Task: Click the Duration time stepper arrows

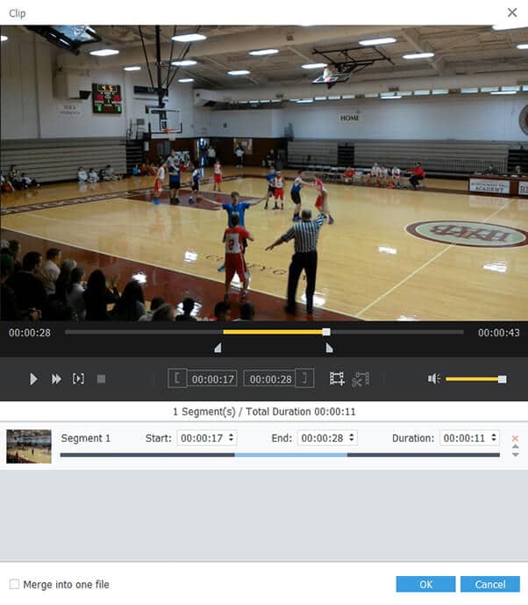Action: click(495, 437)
